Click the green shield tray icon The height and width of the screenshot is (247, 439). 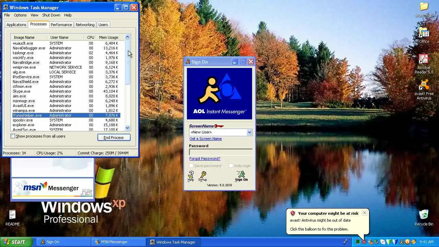coord(389,242)
